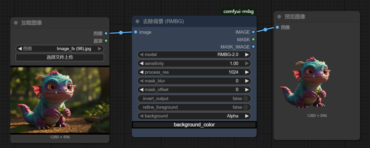Select next image file with right arrow
The image size is (370, 148).
coord(100,49)
